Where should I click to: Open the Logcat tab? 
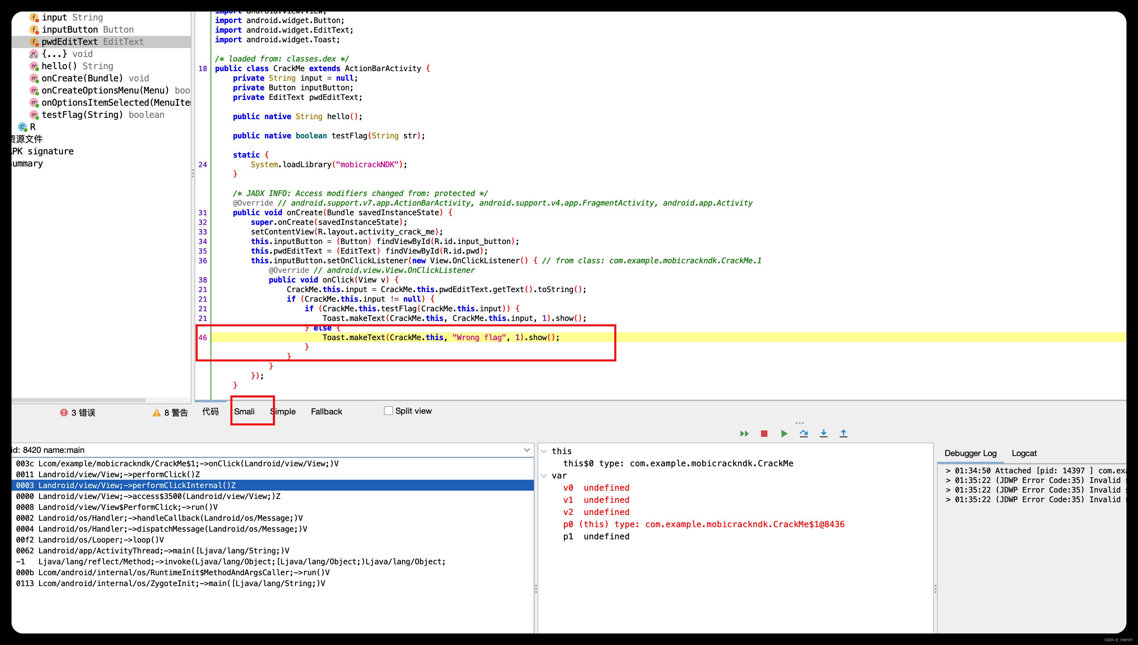(1024, 453)
